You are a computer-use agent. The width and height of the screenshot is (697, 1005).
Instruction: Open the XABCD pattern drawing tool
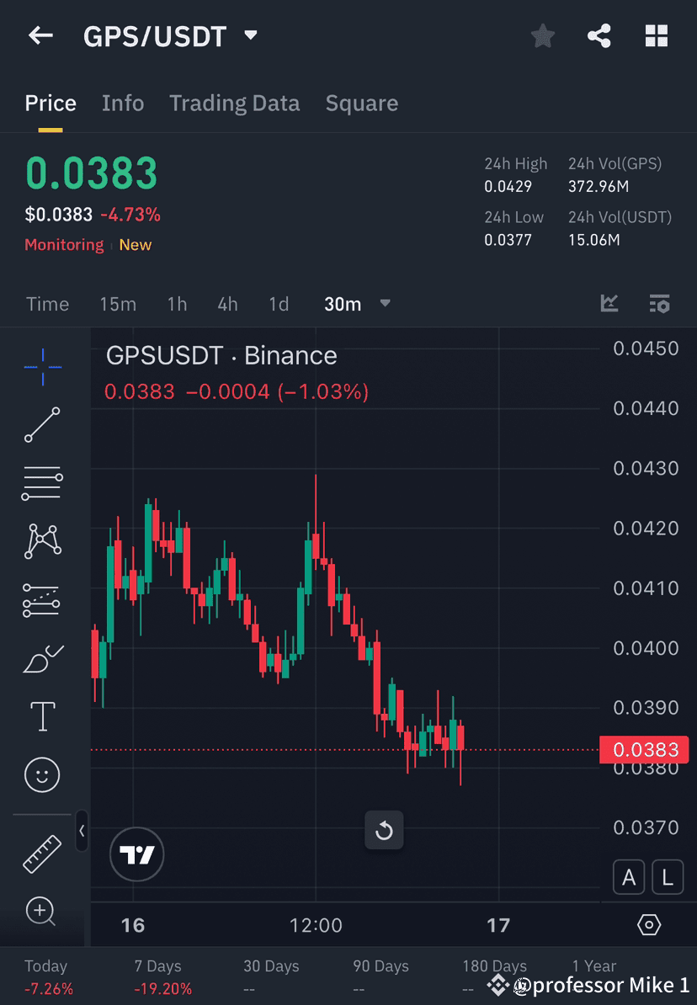click(x=42, y=541)
